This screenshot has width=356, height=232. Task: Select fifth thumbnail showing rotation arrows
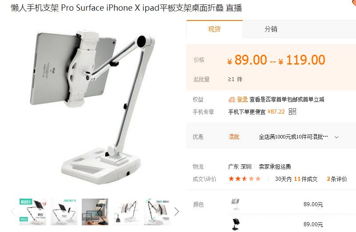click(157, 212)
